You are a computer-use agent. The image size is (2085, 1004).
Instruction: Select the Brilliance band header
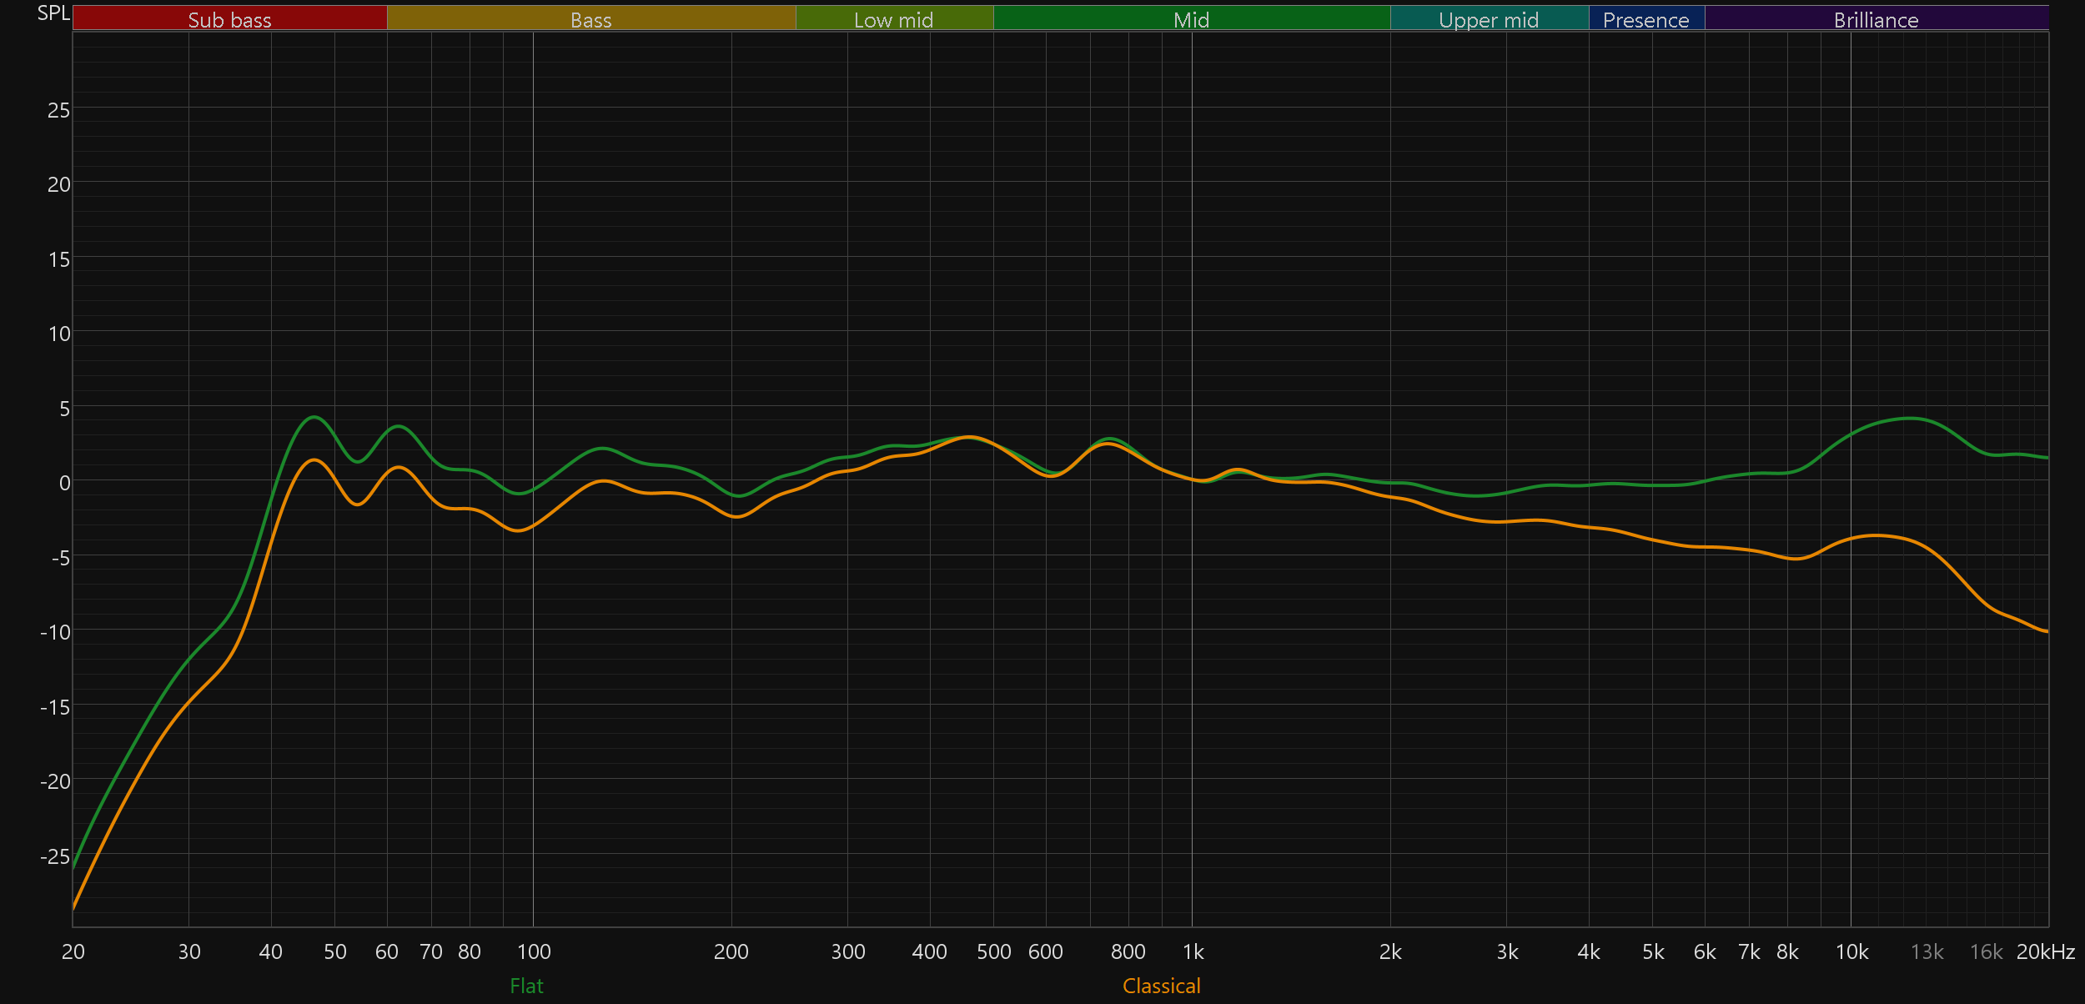pyautogui.click(x=1876, y=19)
